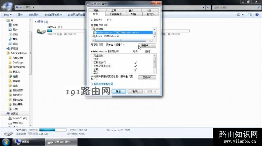The height and width of the screenshot is (146, 262).
Task: Open the view options dropdown arrow
Action: click(243, 15)
